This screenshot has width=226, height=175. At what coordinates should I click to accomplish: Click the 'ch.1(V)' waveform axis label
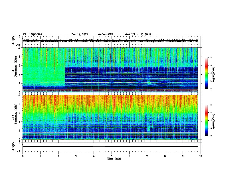[x=14, y=41]
